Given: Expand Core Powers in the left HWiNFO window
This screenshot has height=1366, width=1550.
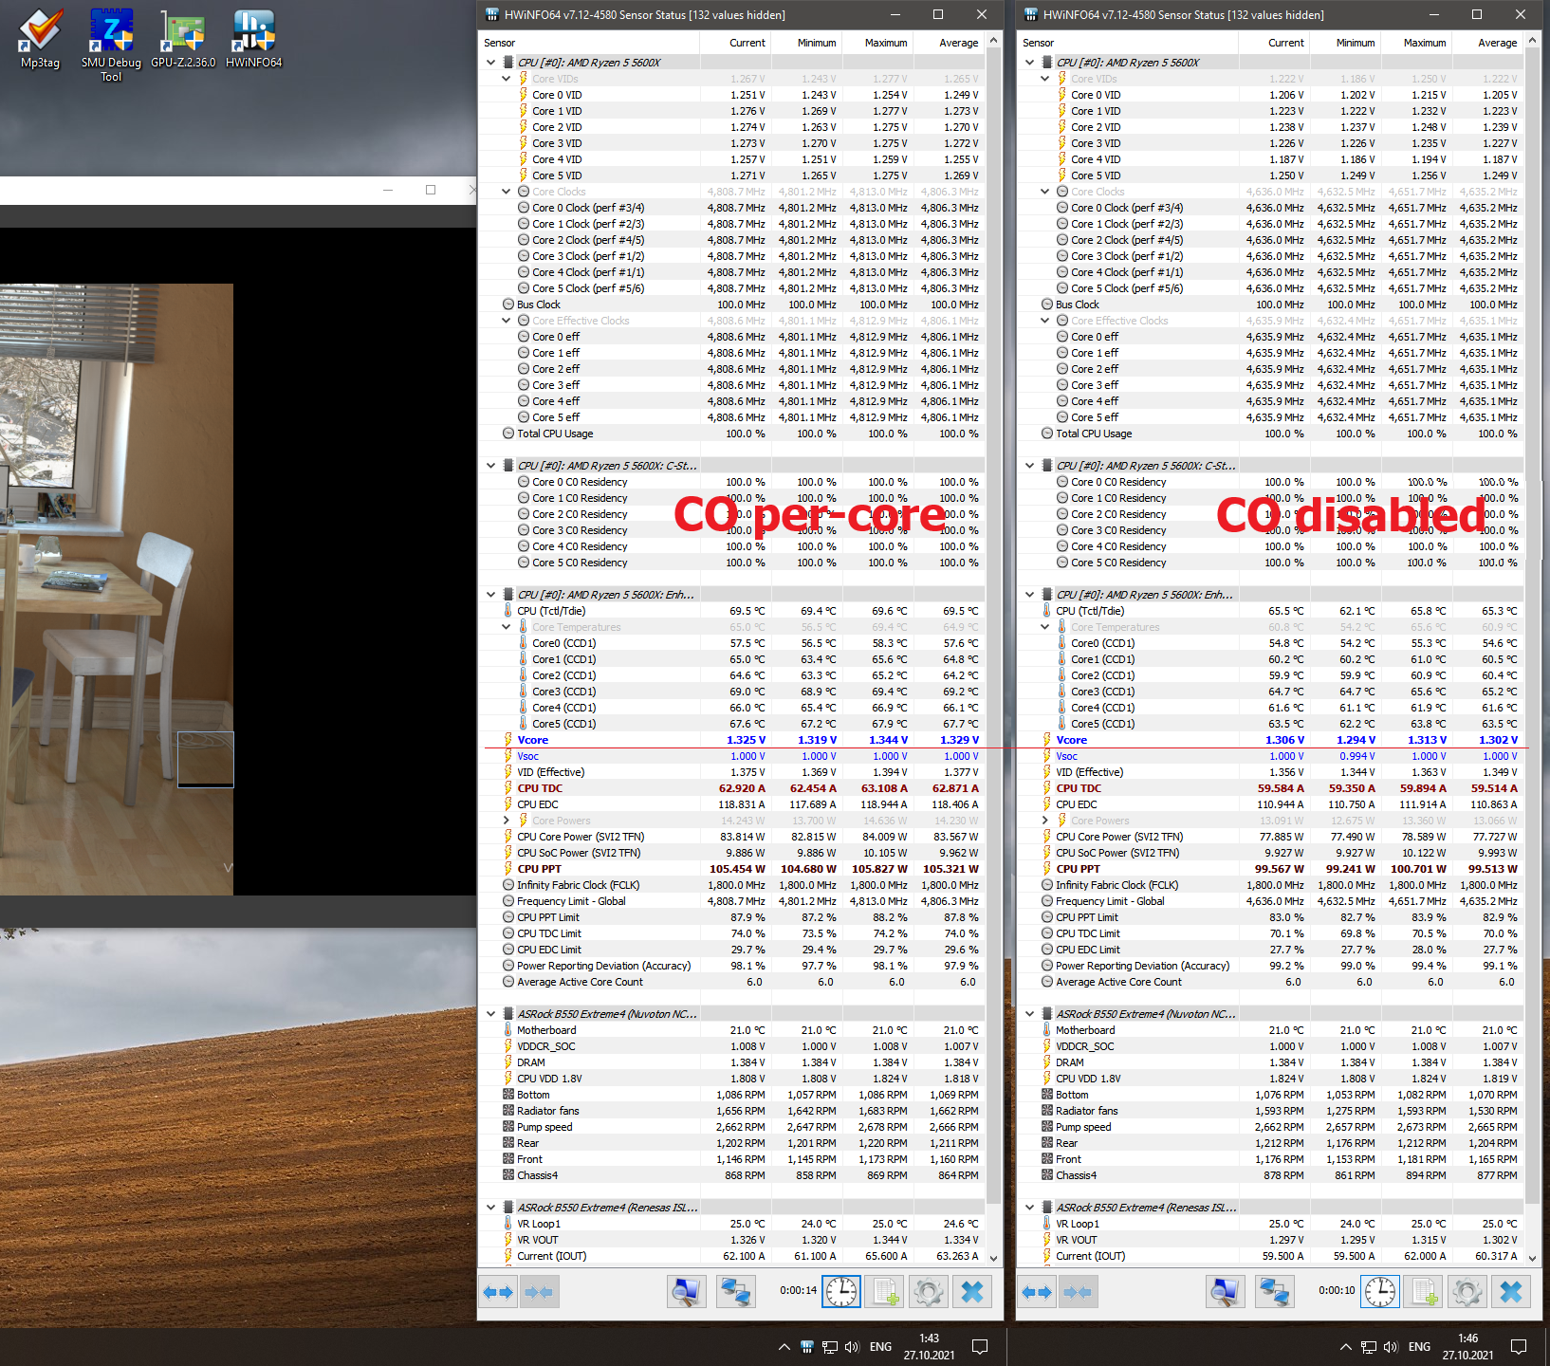Looking at the screenshot, I should (x=507, y=821).
